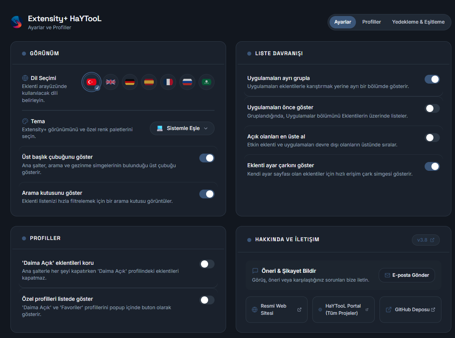Open the GitHub Deposu link
The width and height of the screenshot is (455, 338).
coord(410,310)
